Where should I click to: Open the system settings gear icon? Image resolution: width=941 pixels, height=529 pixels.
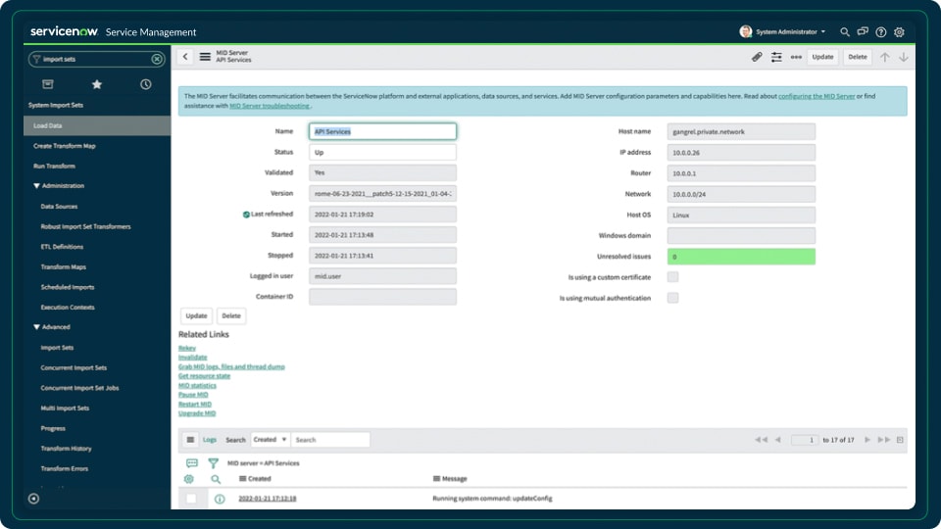[x=899, y=31]
